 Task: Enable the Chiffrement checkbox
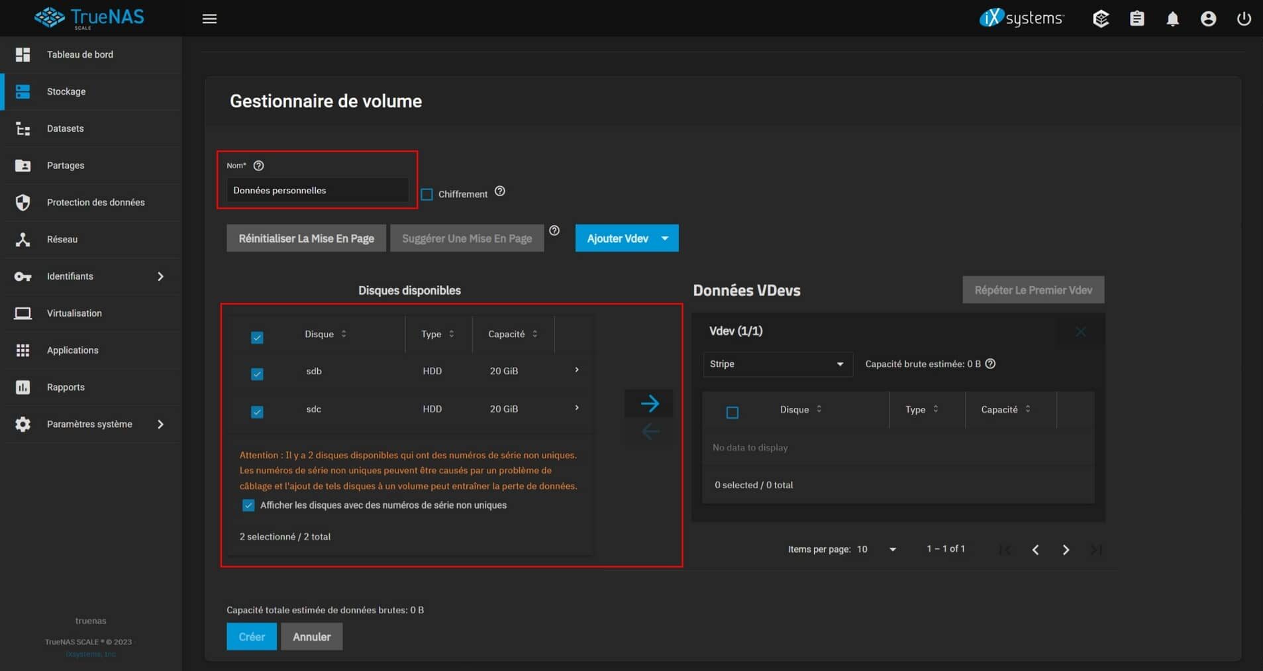tap(427, 194)
